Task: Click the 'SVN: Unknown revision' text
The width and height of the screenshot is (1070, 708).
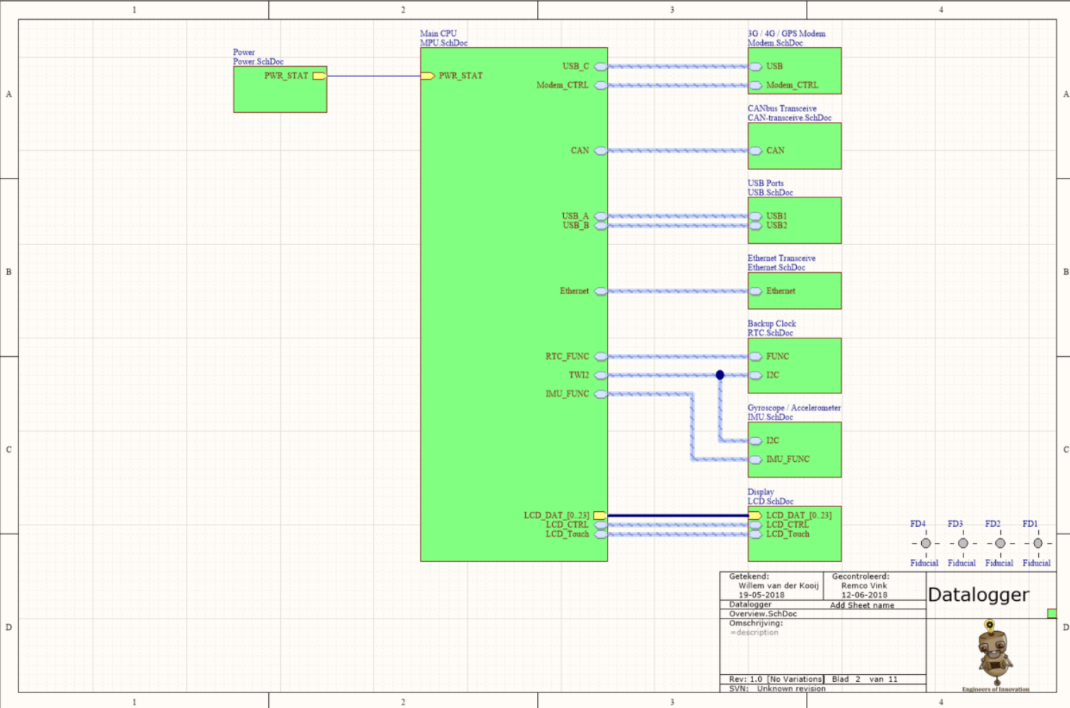Action: click(x=777, y=688)
